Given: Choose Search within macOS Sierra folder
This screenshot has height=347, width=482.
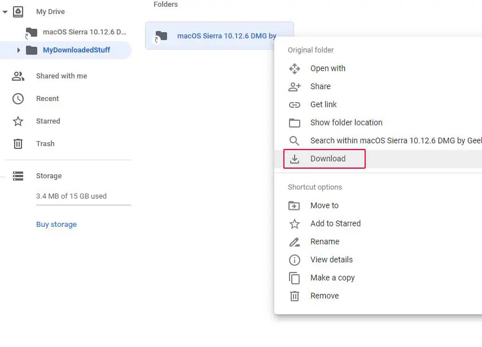Looking at the screenshot, I should 396,140.
